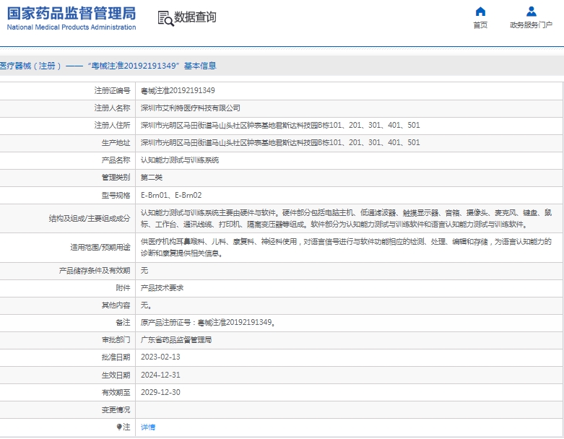Image resolution: width=564 pixels, height=439 pixels.
Task: Click the 批准日期 label
Action: pyautogui.click(x=116, y=357)
